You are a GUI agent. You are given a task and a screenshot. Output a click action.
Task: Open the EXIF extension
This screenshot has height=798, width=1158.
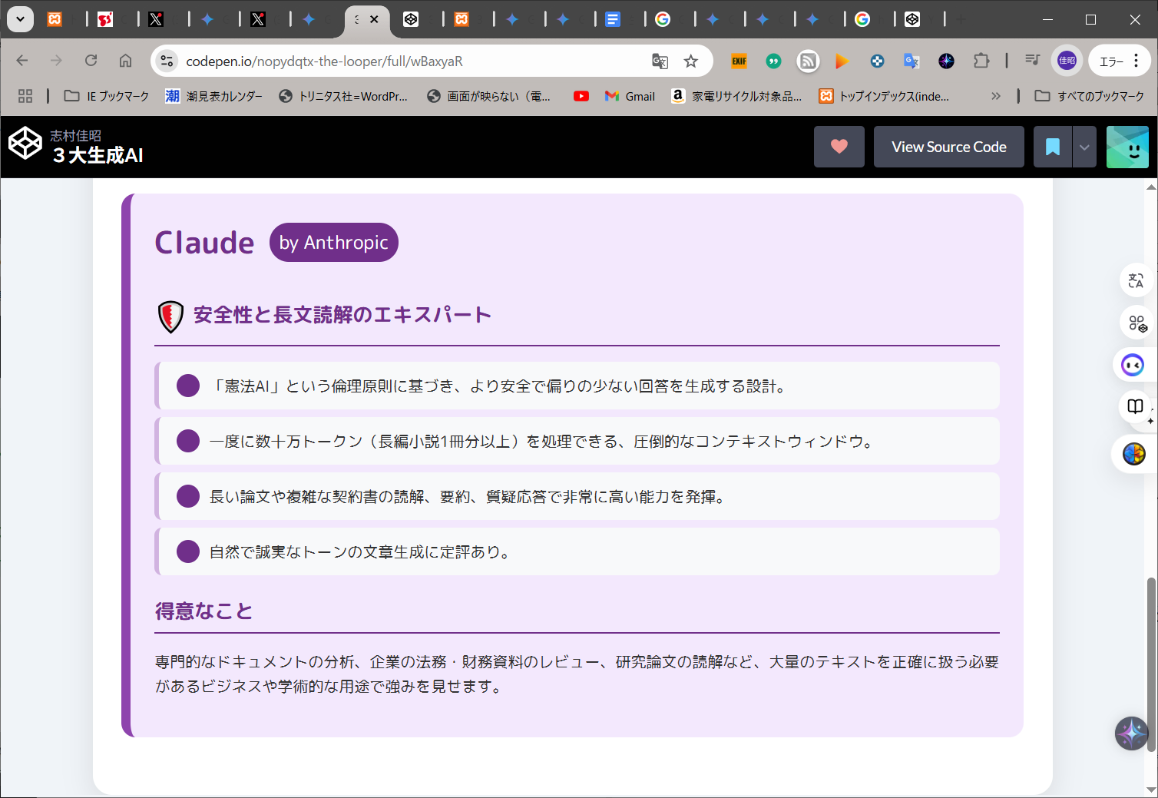pyautogui.click(x=739, y=61)
